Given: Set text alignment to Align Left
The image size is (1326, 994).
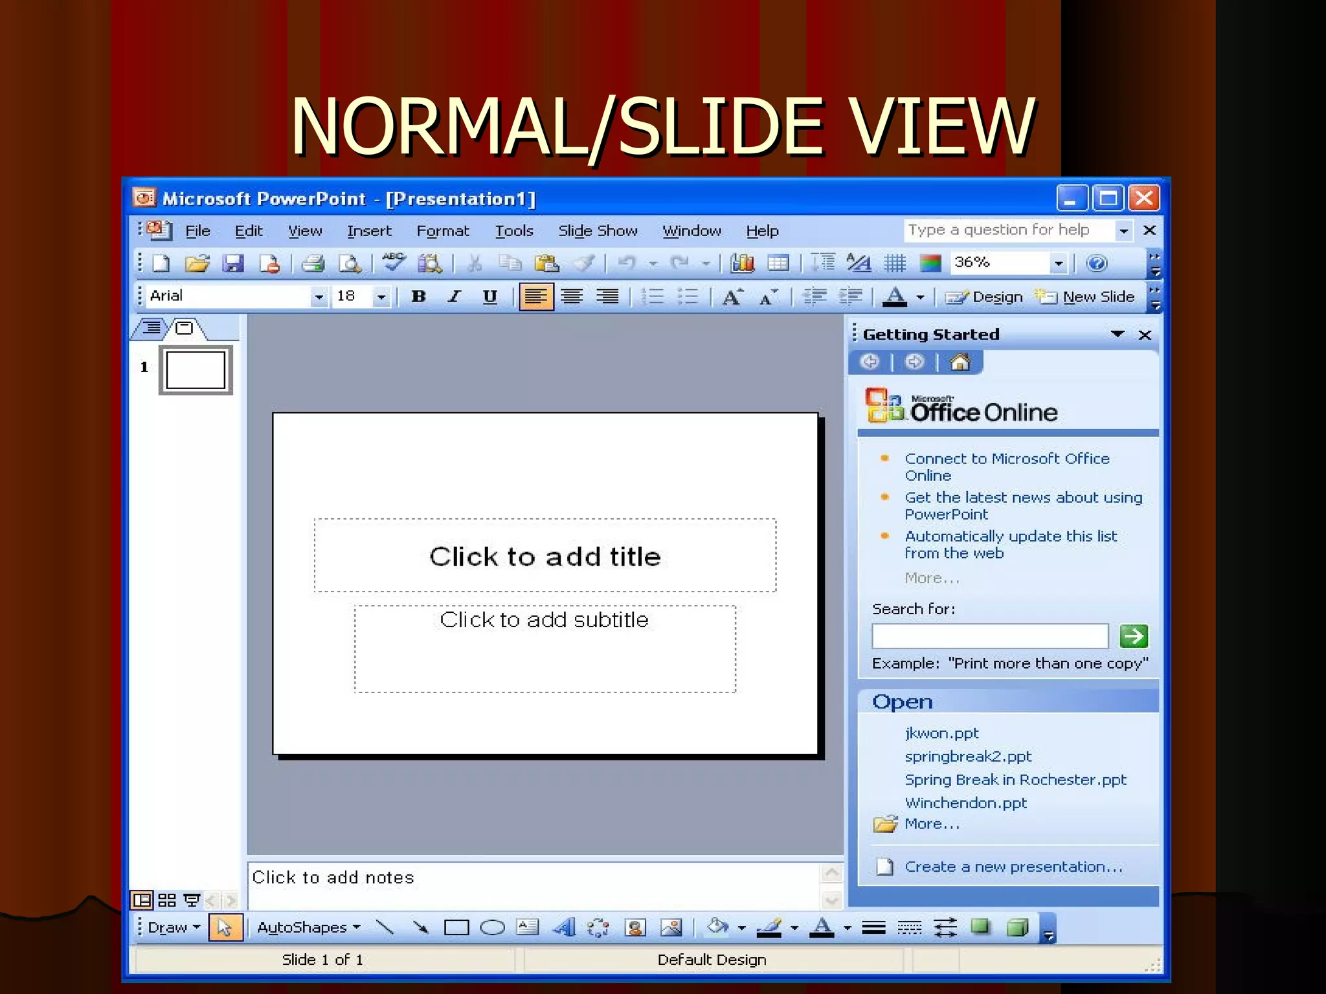Looking at the screenshot, I should click(536, 297).
